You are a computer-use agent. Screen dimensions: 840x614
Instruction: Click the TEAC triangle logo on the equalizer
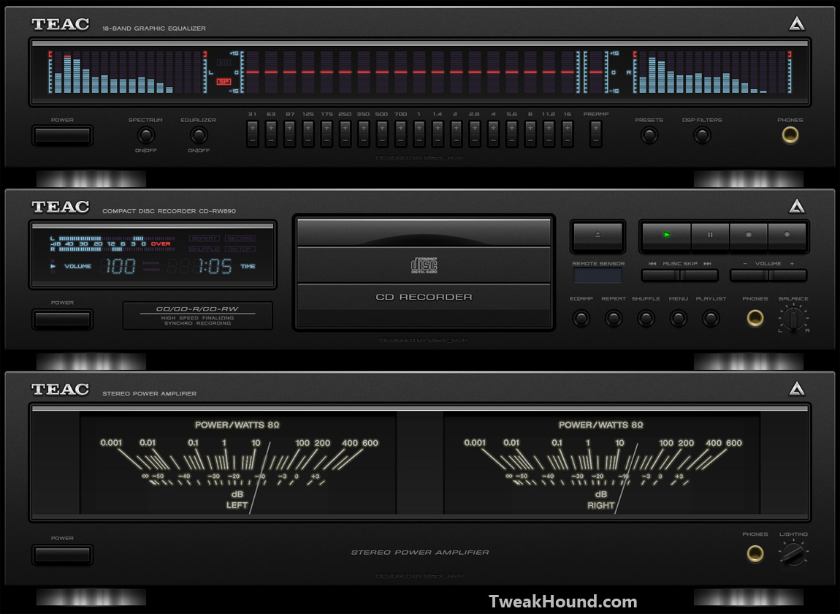tap(797, 23)
